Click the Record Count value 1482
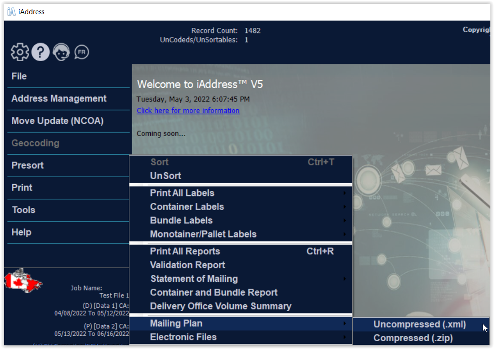The image size is (494, 349). coord(253,31)
